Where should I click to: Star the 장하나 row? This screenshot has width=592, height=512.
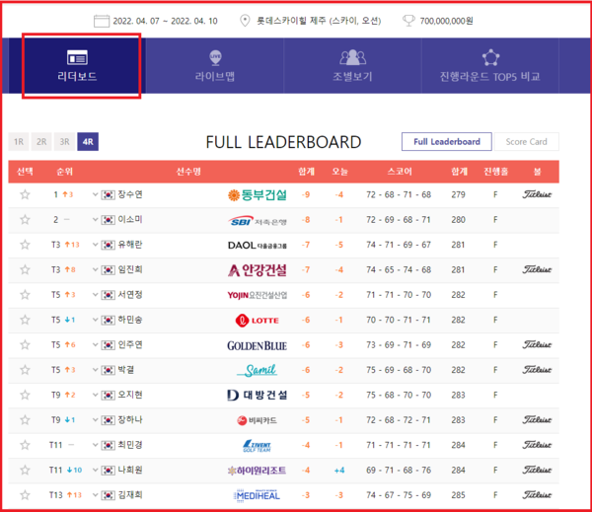(x=25, y=420)
